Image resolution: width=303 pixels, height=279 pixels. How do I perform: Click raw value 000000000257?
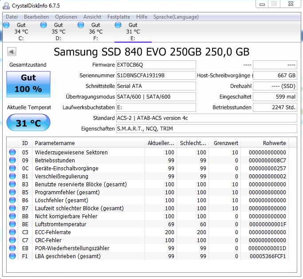pos(268,168)
